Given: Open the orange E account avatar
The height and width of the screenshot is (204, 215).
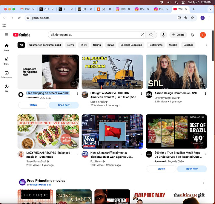Looking at the screenshot, I should click(203, 35).
